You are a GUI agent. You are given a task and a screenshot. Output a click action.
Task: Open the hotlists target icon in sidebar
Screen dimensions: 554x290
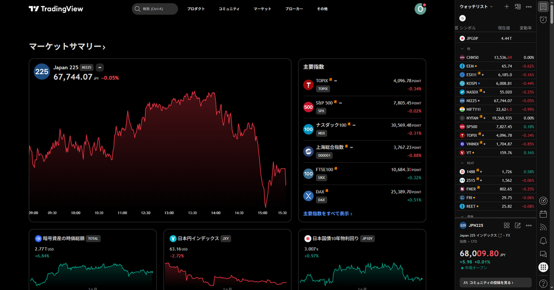(x=543, y=201)
